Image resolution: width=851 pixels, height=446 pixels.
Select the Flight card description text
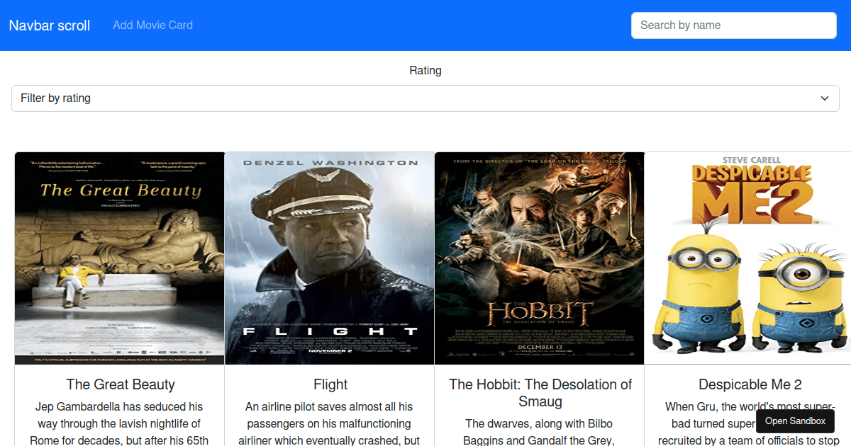coord(330,423)
